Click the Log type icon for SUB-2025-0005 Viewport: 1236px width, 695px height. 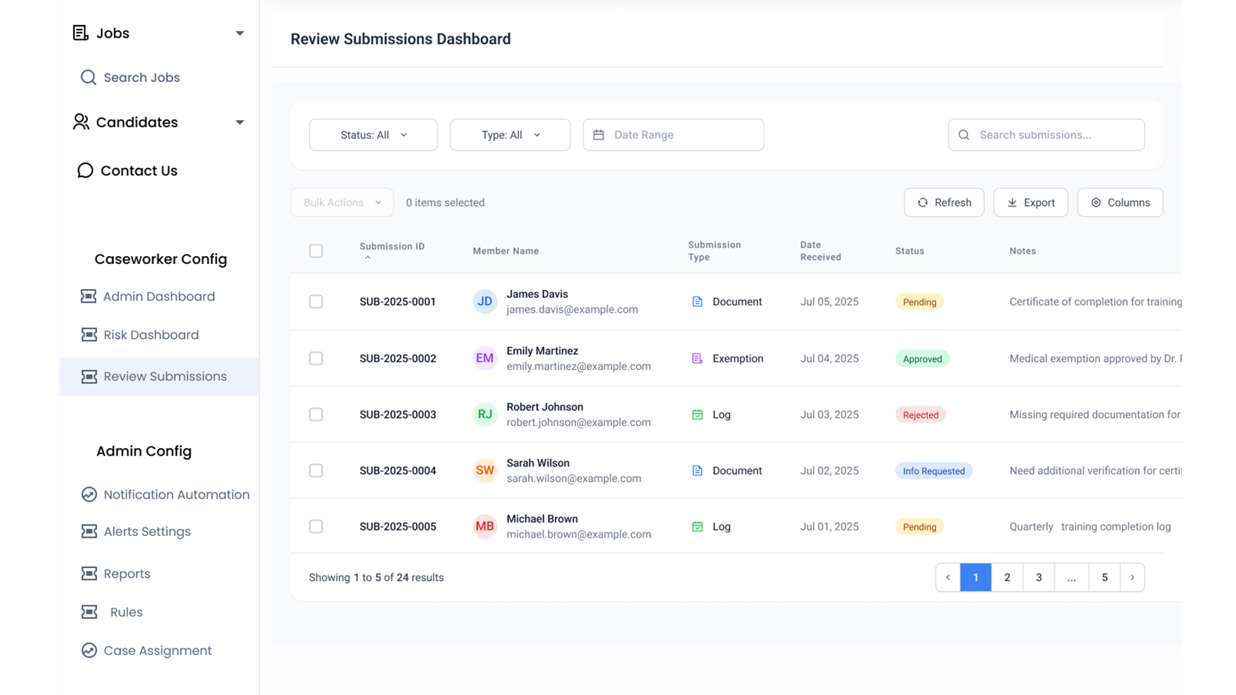(x=697, y=526)
